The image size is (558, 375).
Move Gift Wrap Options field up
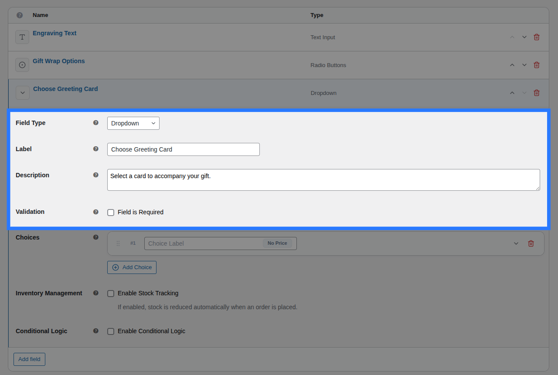click(x=512, y=65)
